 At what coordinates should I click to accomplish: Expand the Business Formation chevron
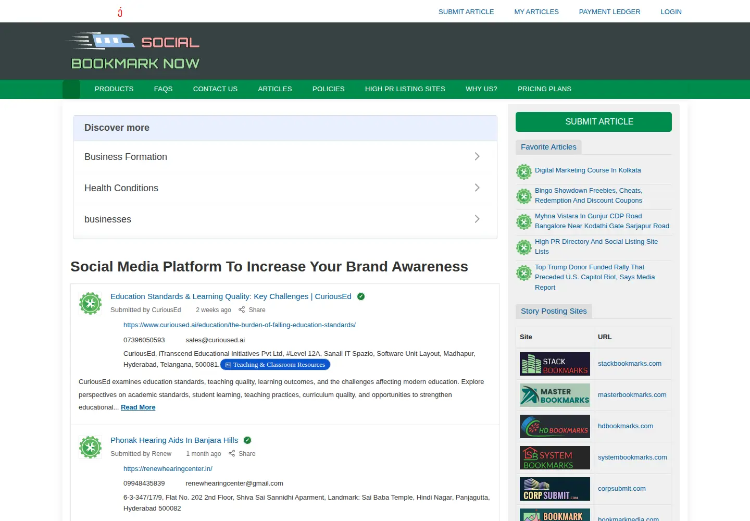coord(477,156)
